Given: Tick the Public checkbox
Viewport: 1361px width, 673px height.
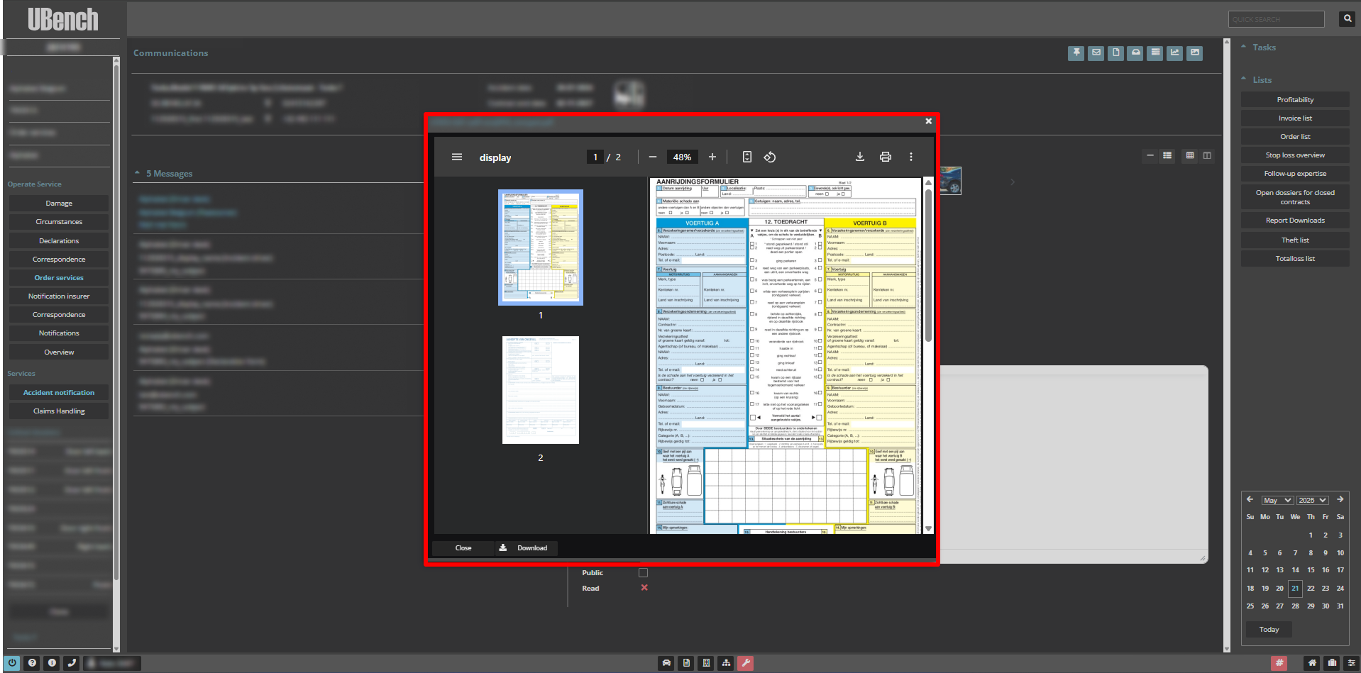Looking at the screenshot, I should pyautogui.click(x=643, y=572).
